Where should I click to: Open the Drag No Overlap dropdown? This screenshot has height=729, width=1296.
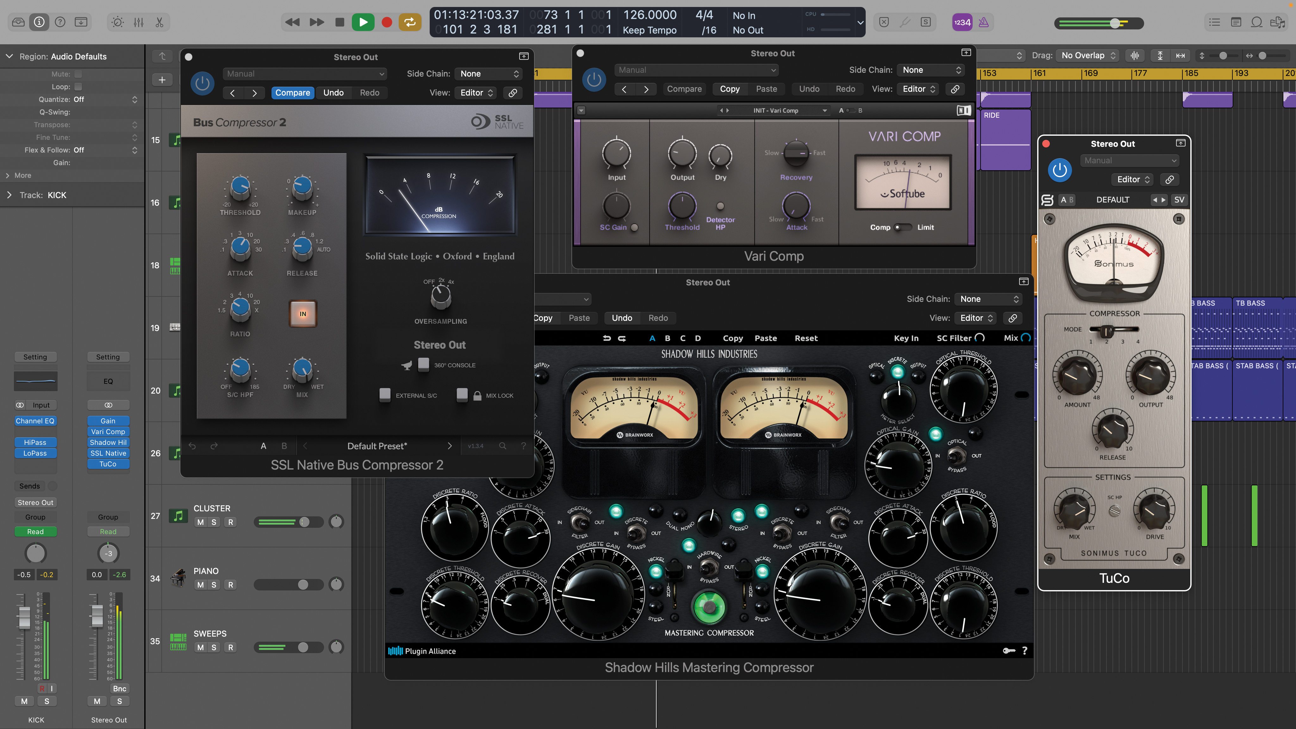click(x=1088, y=55)
